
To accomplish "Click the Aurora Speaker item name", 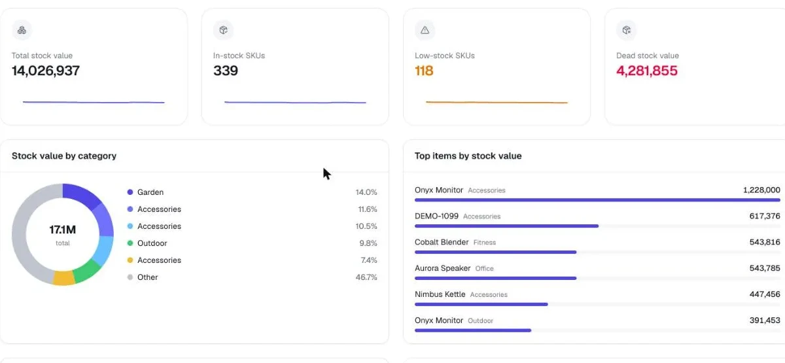I will pyautogui.click(x=443, y=268).
